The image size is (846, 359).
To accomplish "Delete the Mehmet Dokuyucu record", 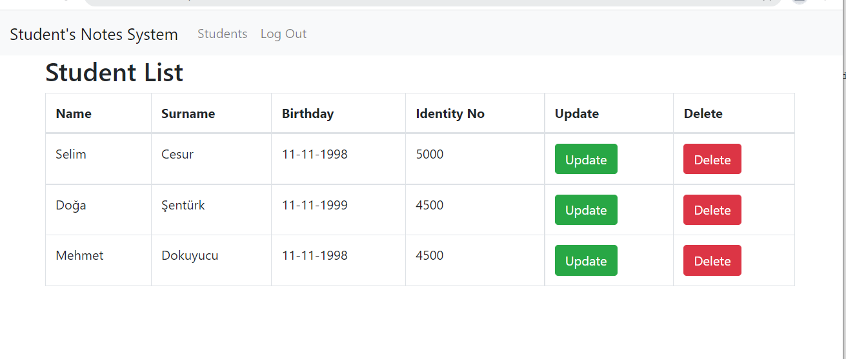I will 712,260.
